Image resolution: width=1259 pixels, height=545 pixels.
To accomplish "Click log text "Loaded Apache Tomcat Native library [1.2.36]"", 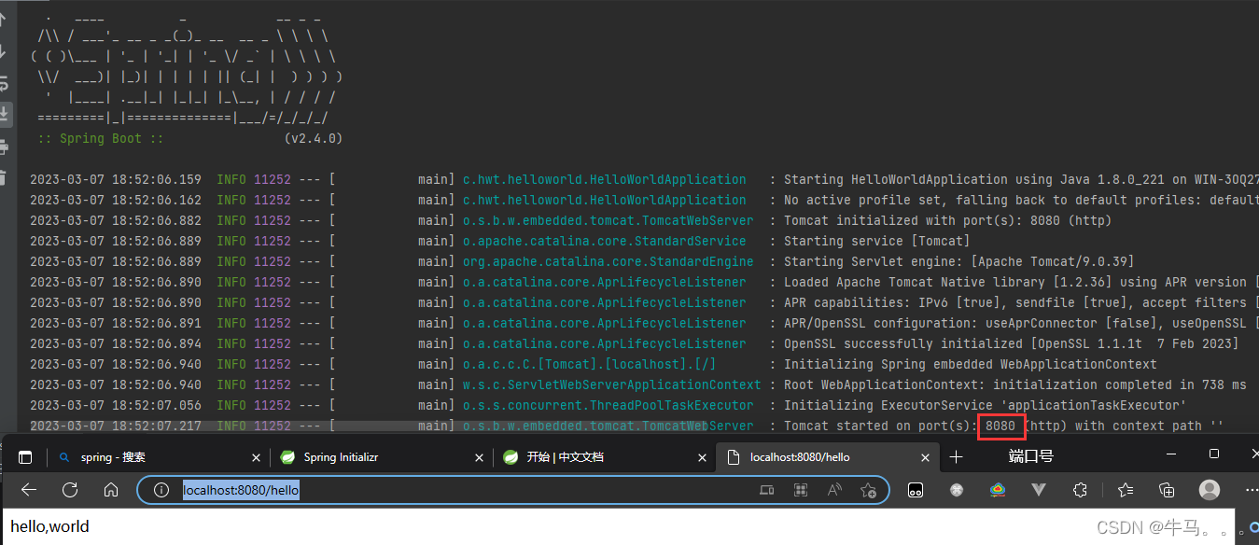I will (x=944, y=282).
